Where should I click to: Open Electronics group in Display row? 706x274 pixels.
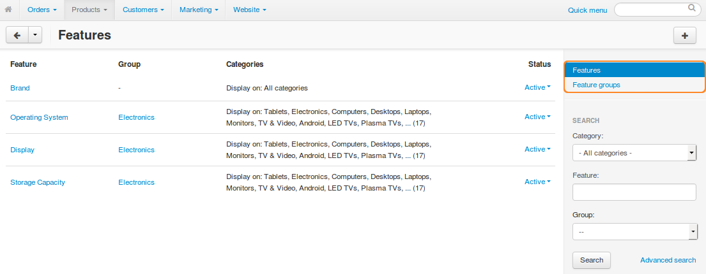(x=136, y=150)
